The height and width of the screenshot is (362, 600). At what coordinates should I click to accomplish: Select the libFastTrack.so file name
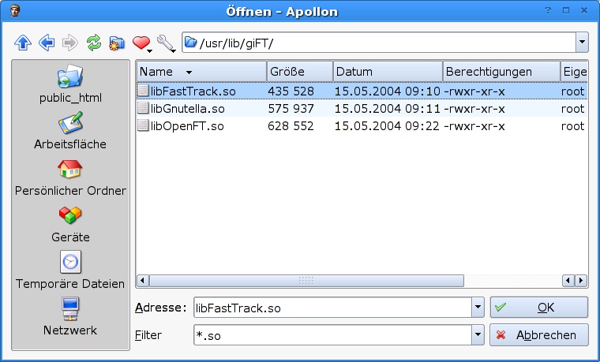click(x=193, y=91)
